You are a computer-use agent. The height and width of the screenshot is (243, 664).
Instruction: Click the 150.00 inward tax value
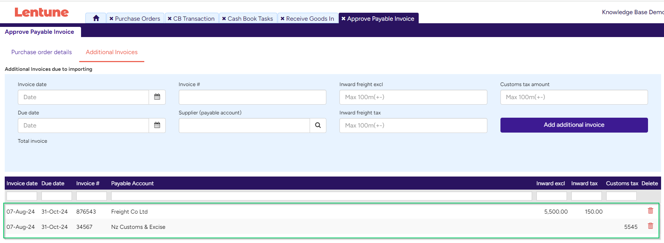[x=593, y=212]
